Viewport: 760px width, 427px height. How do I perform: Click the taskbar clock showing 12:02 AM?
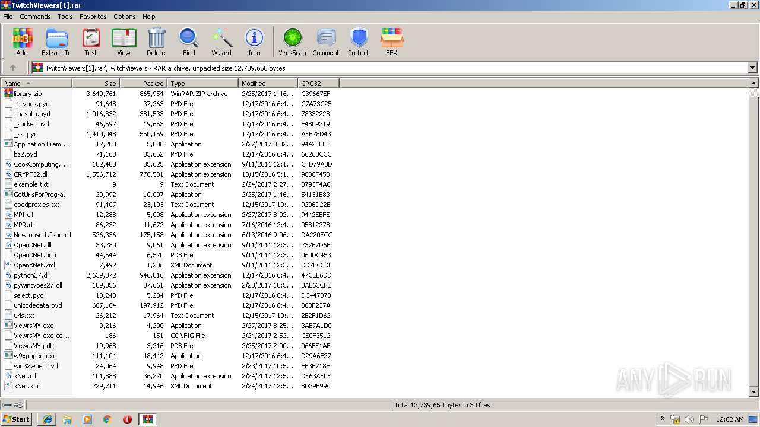pos(730,419)
